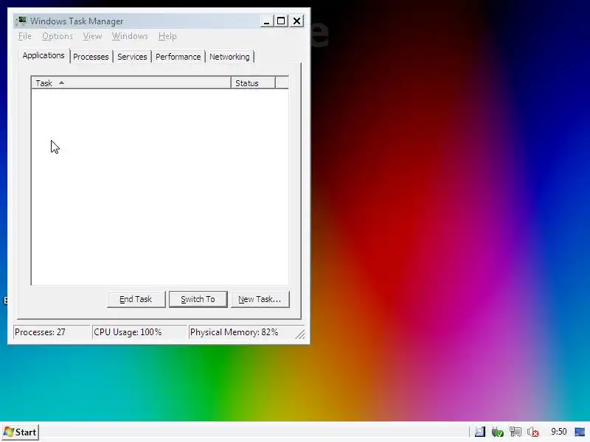Image resolution: width=590 pixels, height=442 pixels.
Task: Open the File menu
Action: (25, 36)
